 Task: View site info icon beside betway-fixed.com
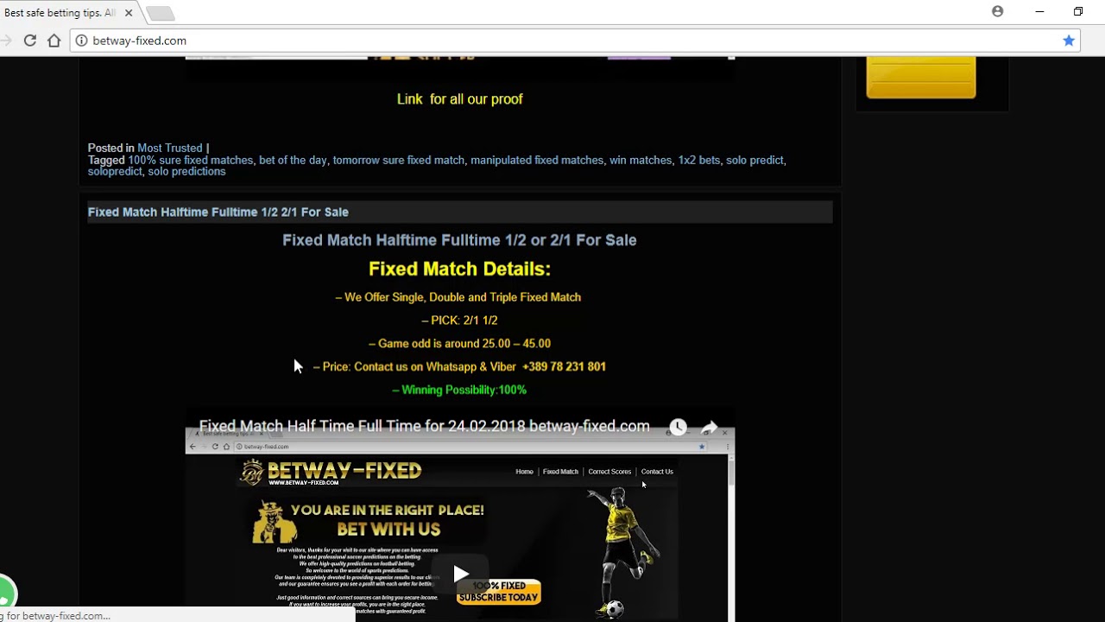[x=81, y=41]
